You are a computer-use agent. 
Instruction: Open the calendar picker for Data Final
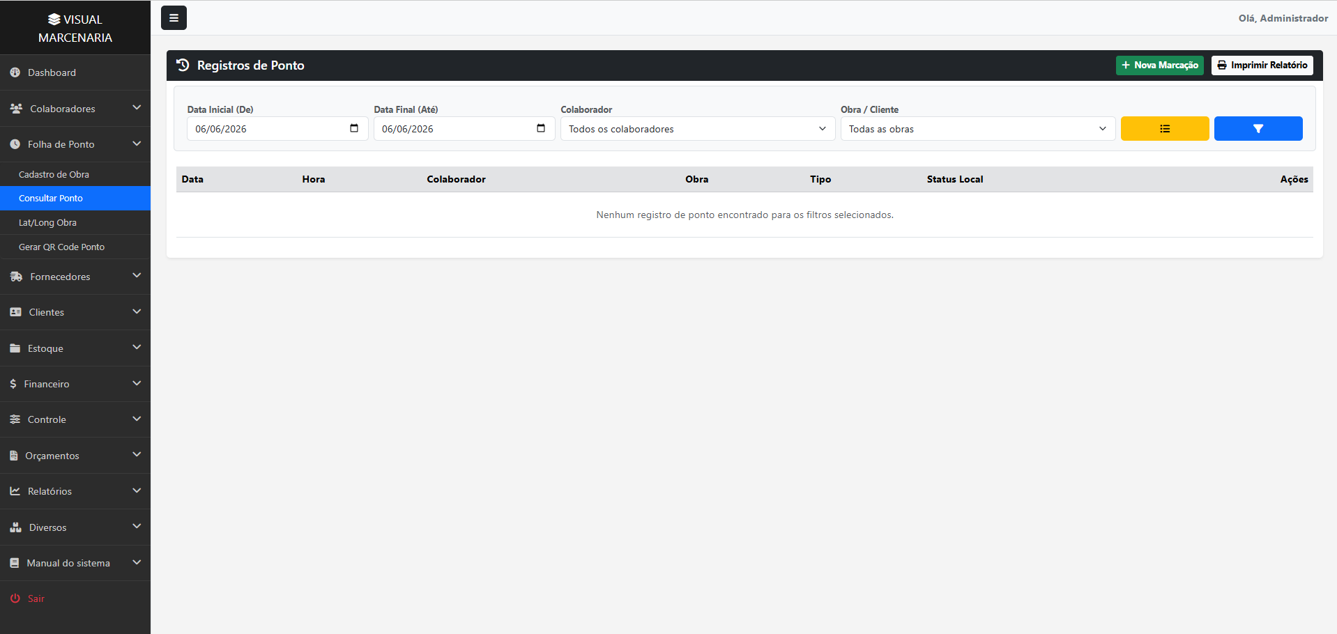click(x=541, y=128)
